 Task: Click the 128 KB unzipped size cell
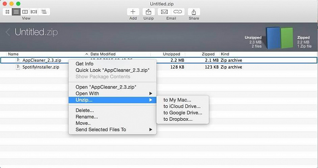(x=177, y=67)
